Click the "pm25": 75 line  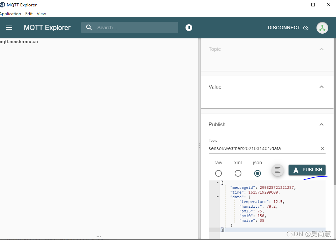251,211
